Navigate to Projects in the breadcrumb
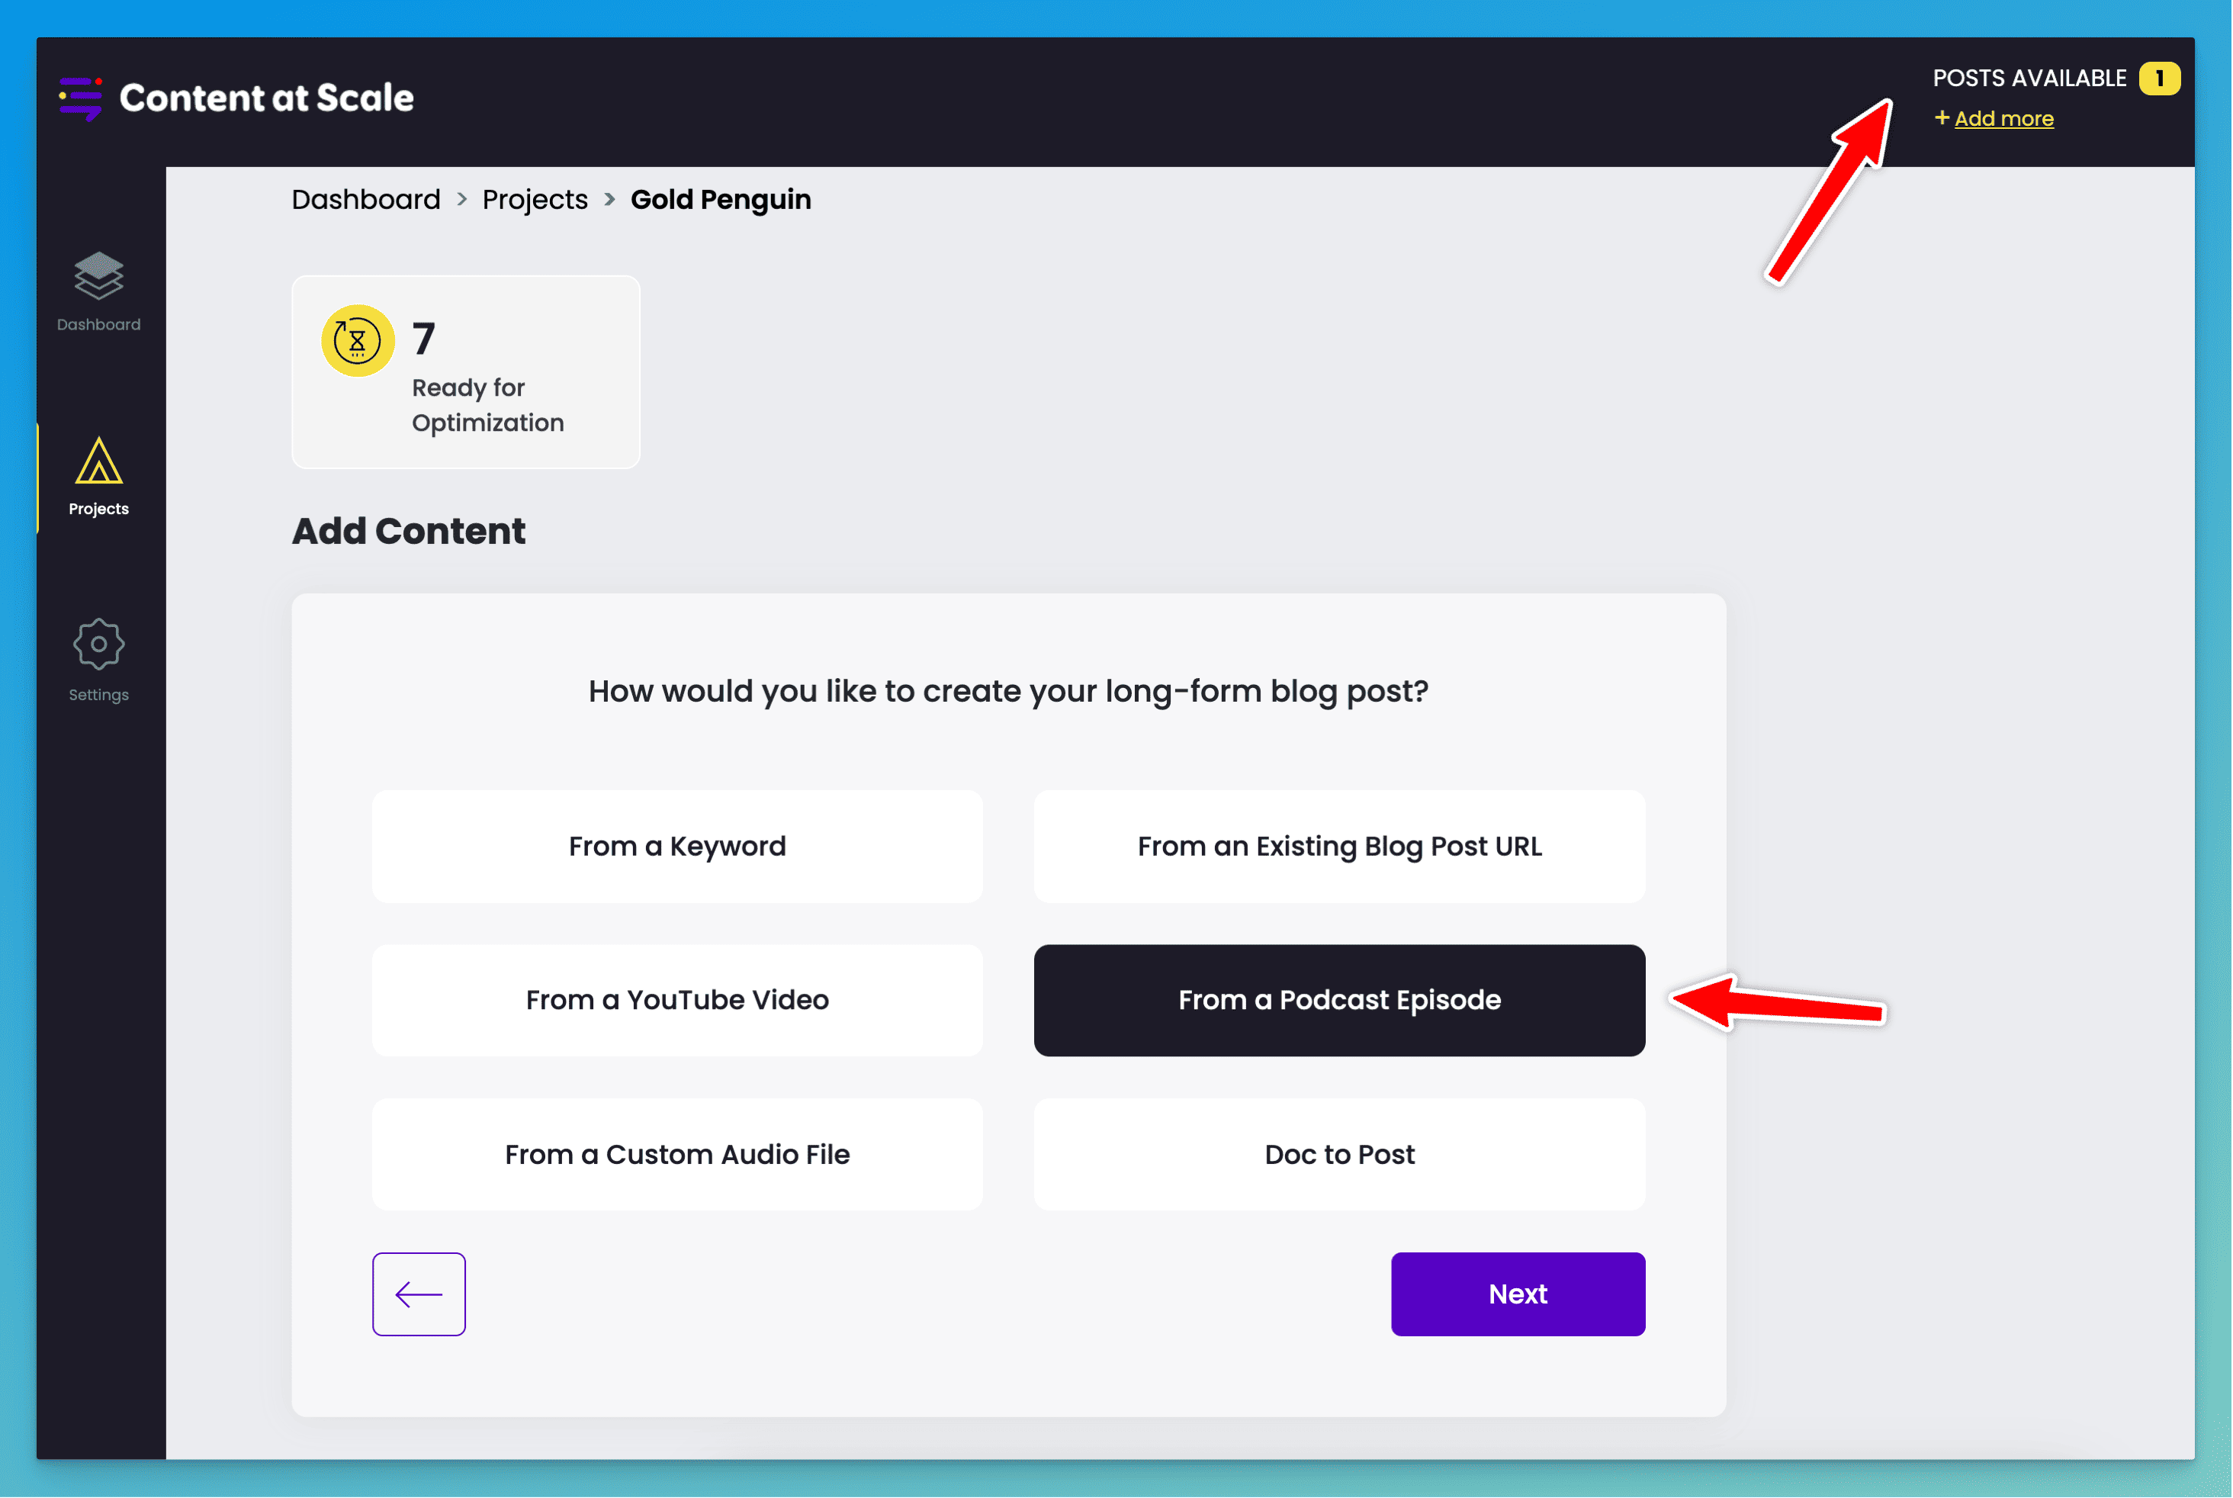This screenshot has width=2233, height=1498. point(535,200)
